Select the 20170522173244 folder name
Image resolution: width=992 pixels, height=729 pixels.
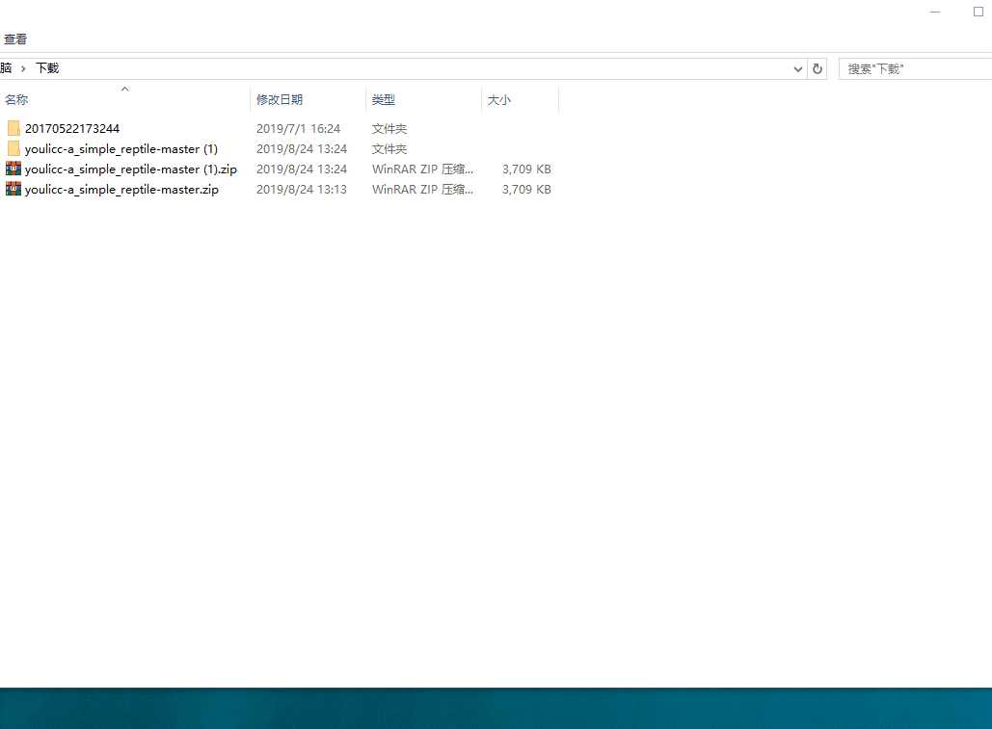pyautogui.click(x=72, y=129)
